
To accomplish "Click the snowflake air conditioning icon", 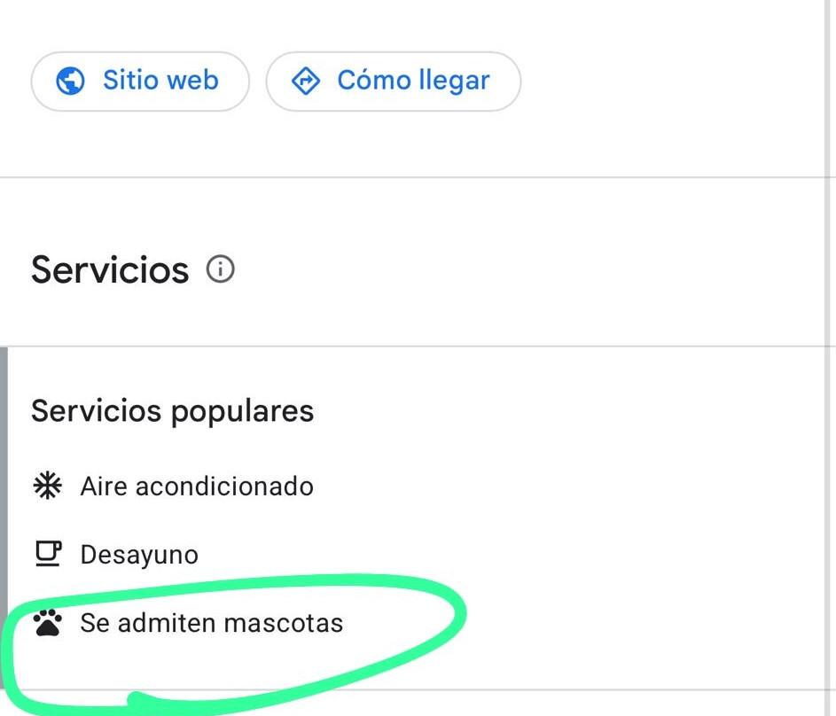I will (x=48, y=486).
